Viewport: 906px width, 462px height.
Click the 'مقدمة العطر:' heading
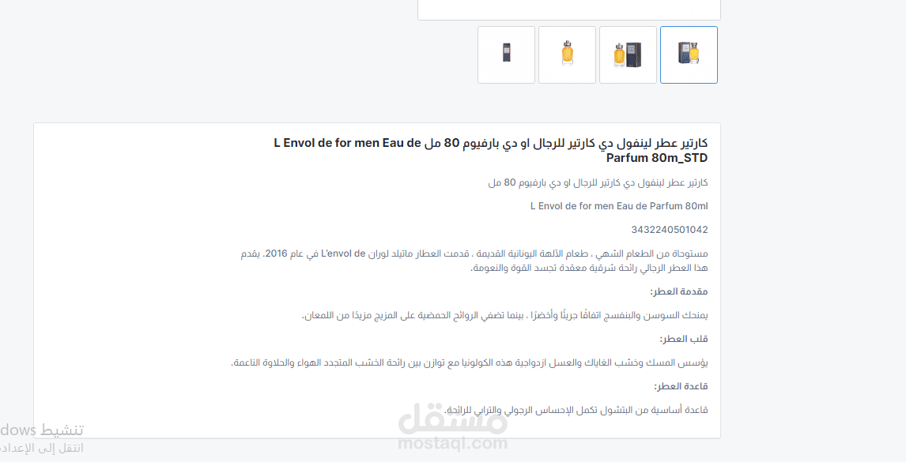coord(679,291)
